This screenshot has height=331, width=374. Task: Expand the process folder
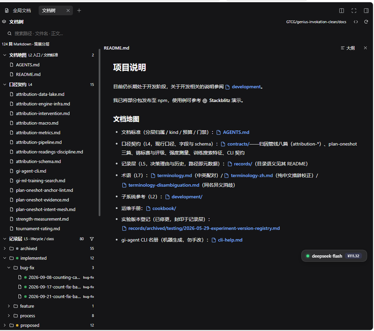[9, 316]
